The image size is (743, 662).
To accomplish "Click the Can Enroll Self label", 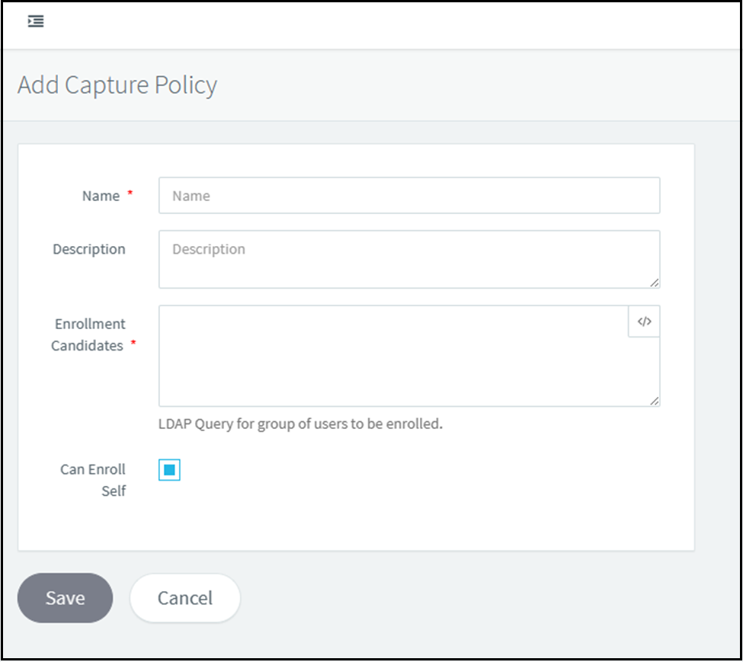I will point(93,480).
